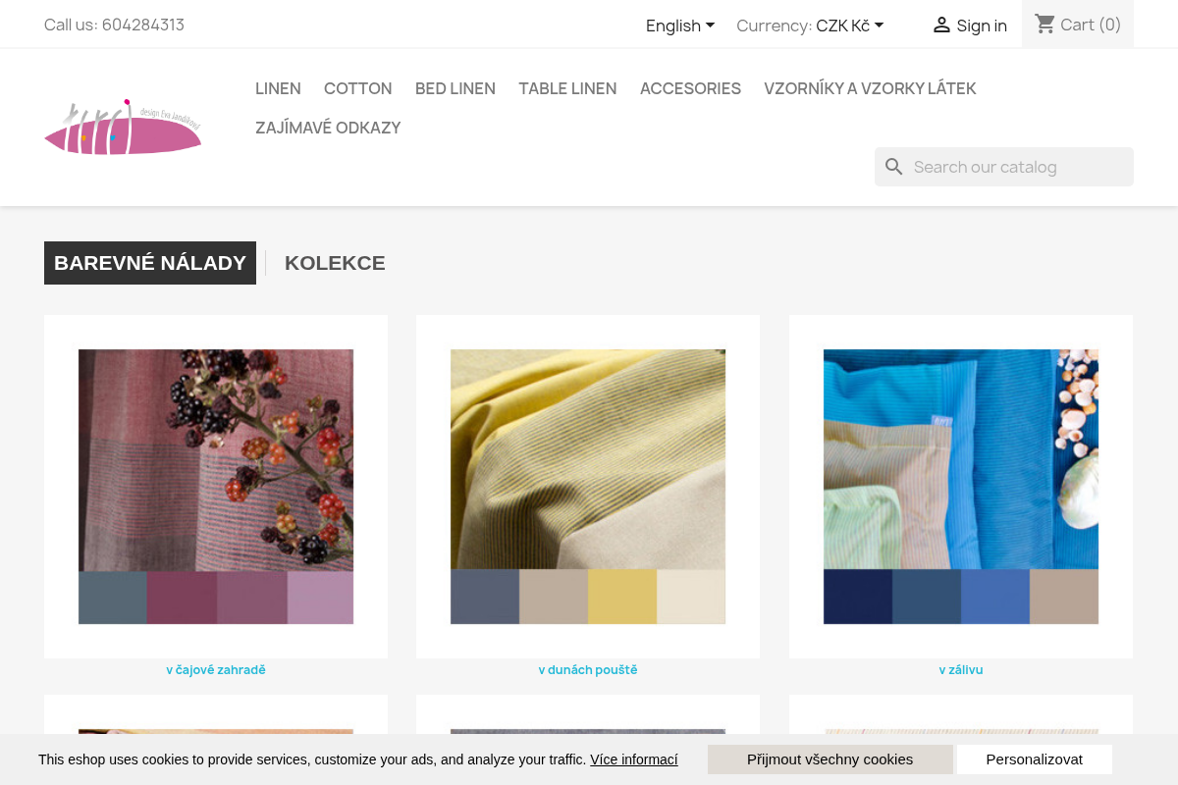Click the Cart (0) text
1178x785 pixels.
1091,25
